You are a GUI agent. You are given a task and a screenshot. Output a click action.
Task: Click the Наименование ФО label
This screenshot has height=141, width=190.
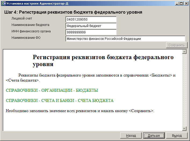tap(26, 38)
